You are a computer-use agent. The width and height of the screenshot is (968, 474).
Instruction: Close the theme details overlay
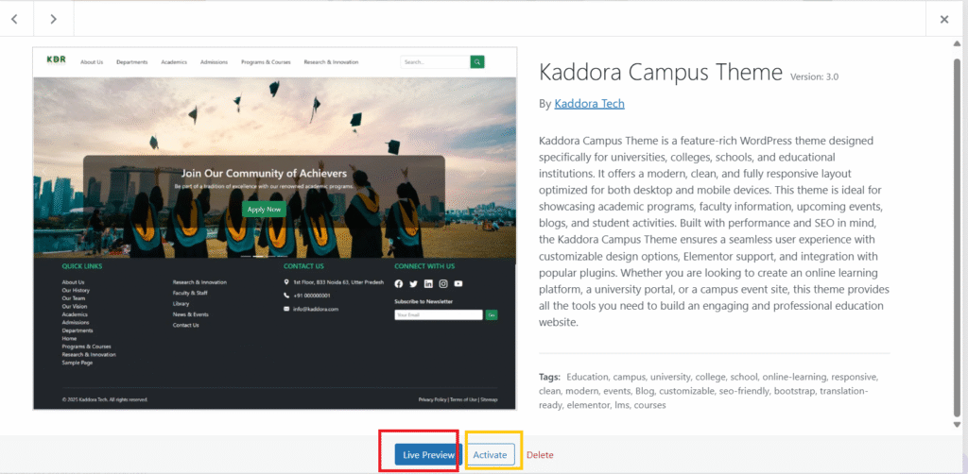(x=943, y=19)
